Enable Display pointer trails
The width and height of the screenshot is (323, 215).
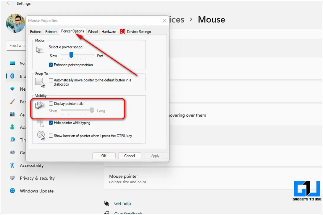point(51,104)
